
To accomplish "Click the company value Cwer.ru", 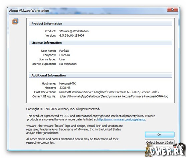I will coord(64,55).
